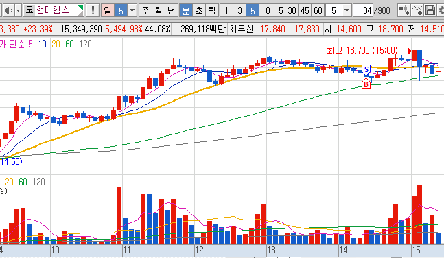Open dropdown arrow beside the 일 5 button
Screen dimensions: 444x258
(x=132, y=11)
